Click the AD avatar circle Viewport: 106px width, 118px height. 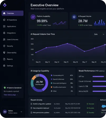click(x=5, y=112)
